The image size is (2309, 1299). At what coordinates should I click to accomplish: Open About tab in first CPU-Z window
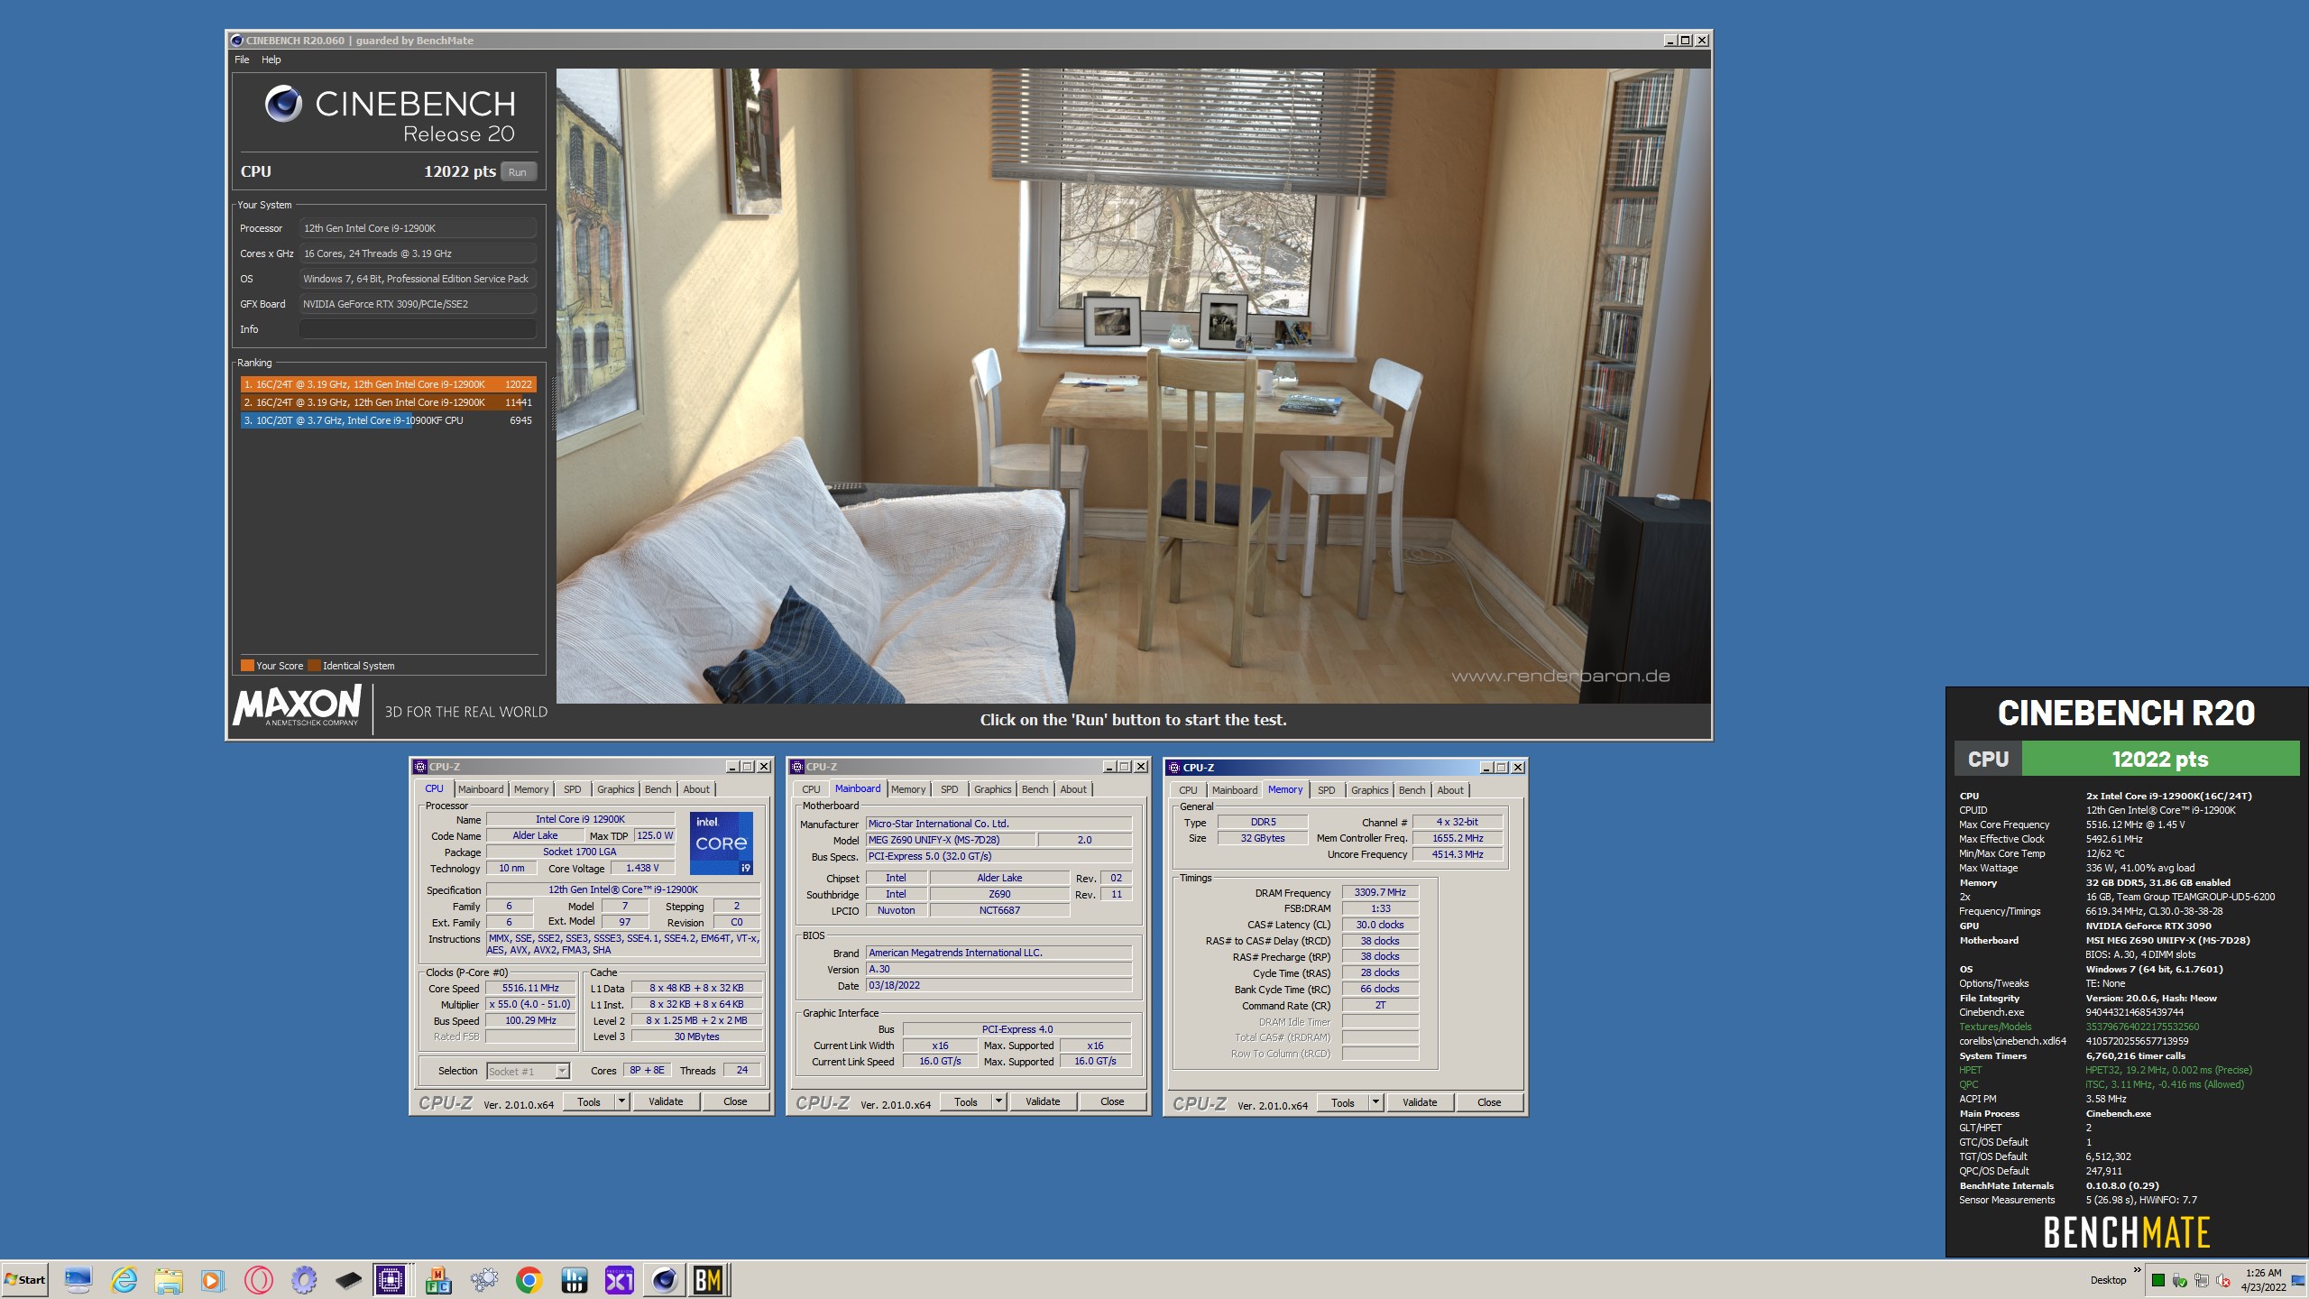click(x=696, y=789)
